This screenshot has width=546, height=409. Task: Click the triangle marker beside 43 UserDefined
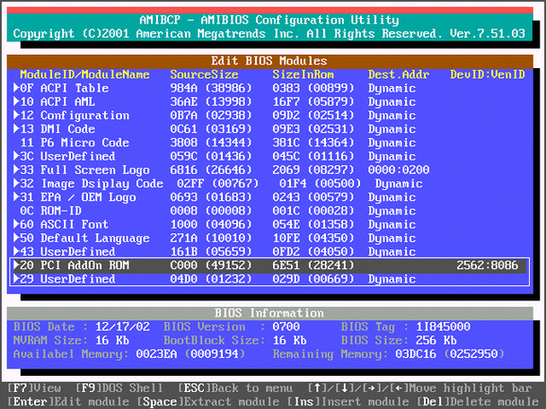click(16, 251)
